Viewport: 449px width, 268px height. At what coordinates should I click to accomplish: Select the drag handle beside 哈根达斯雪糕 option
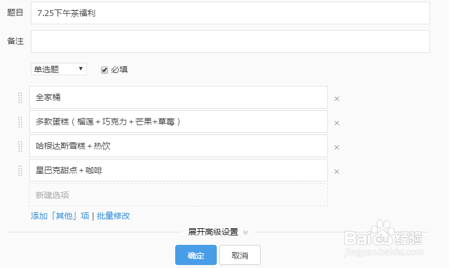[x=20, y=146]
